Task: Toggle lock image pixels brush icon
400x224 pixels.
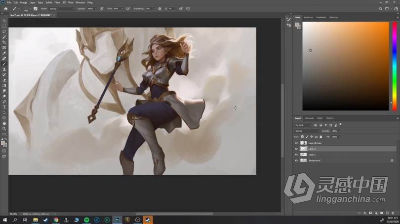Action: click(307, 137)
